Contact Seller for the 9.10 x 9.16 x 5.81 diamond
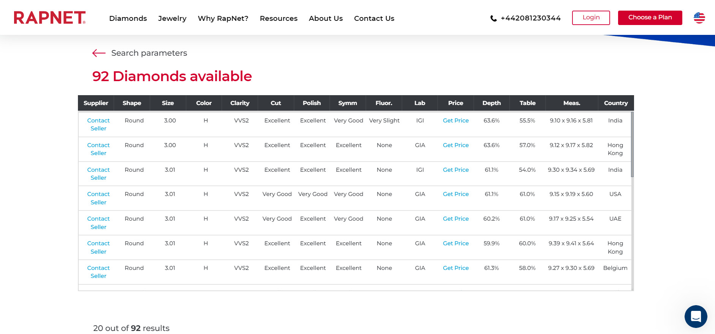 coord(98,124)
